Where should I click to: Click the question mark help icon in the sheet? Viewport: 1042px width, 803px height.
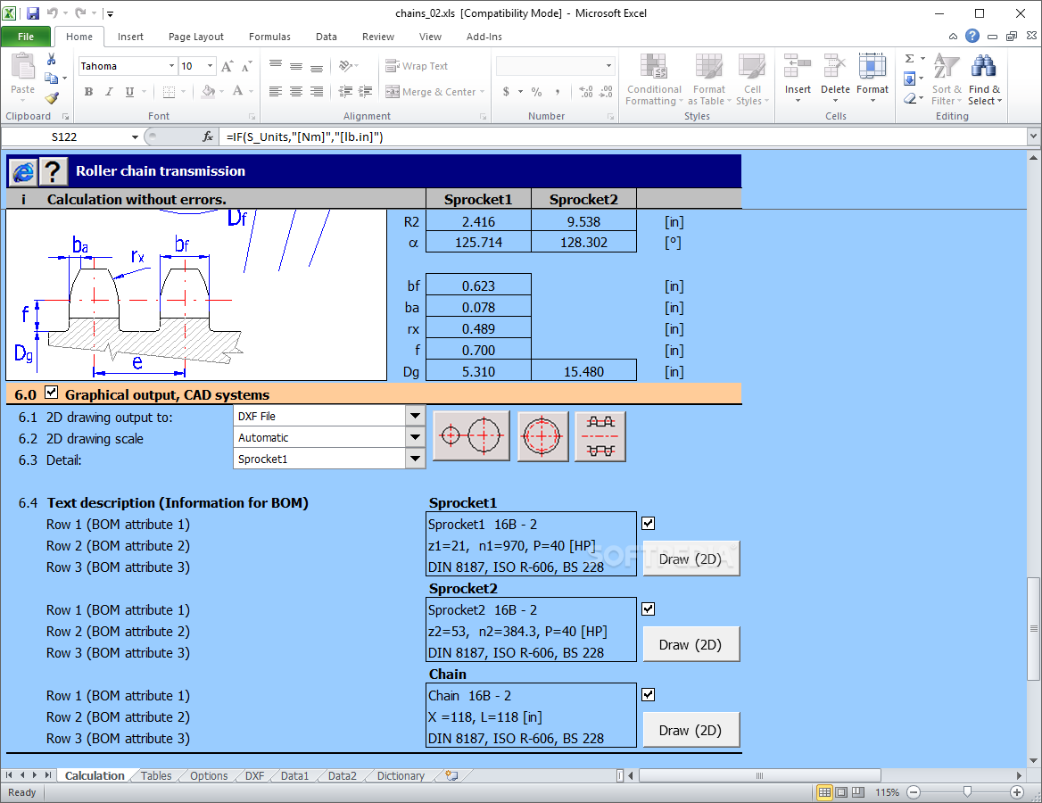54,172
